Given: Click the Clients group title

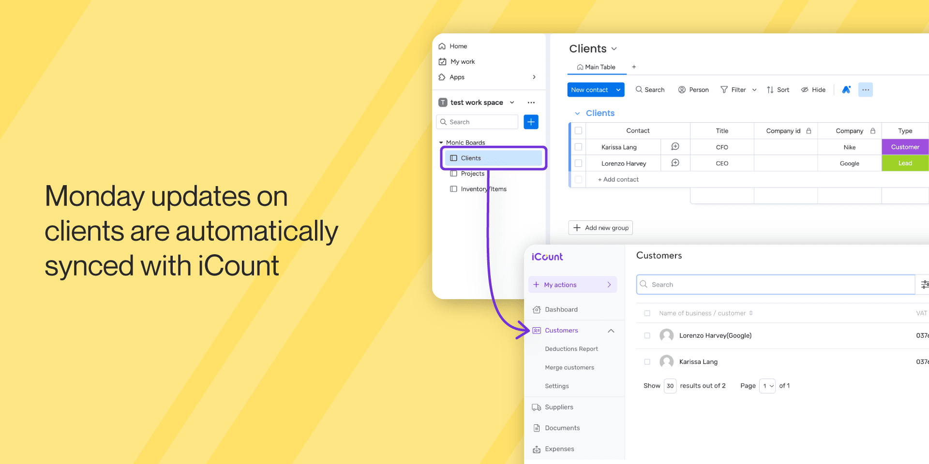Looking at the screenshot, I should pyautogui.click(x=600, y=113).
